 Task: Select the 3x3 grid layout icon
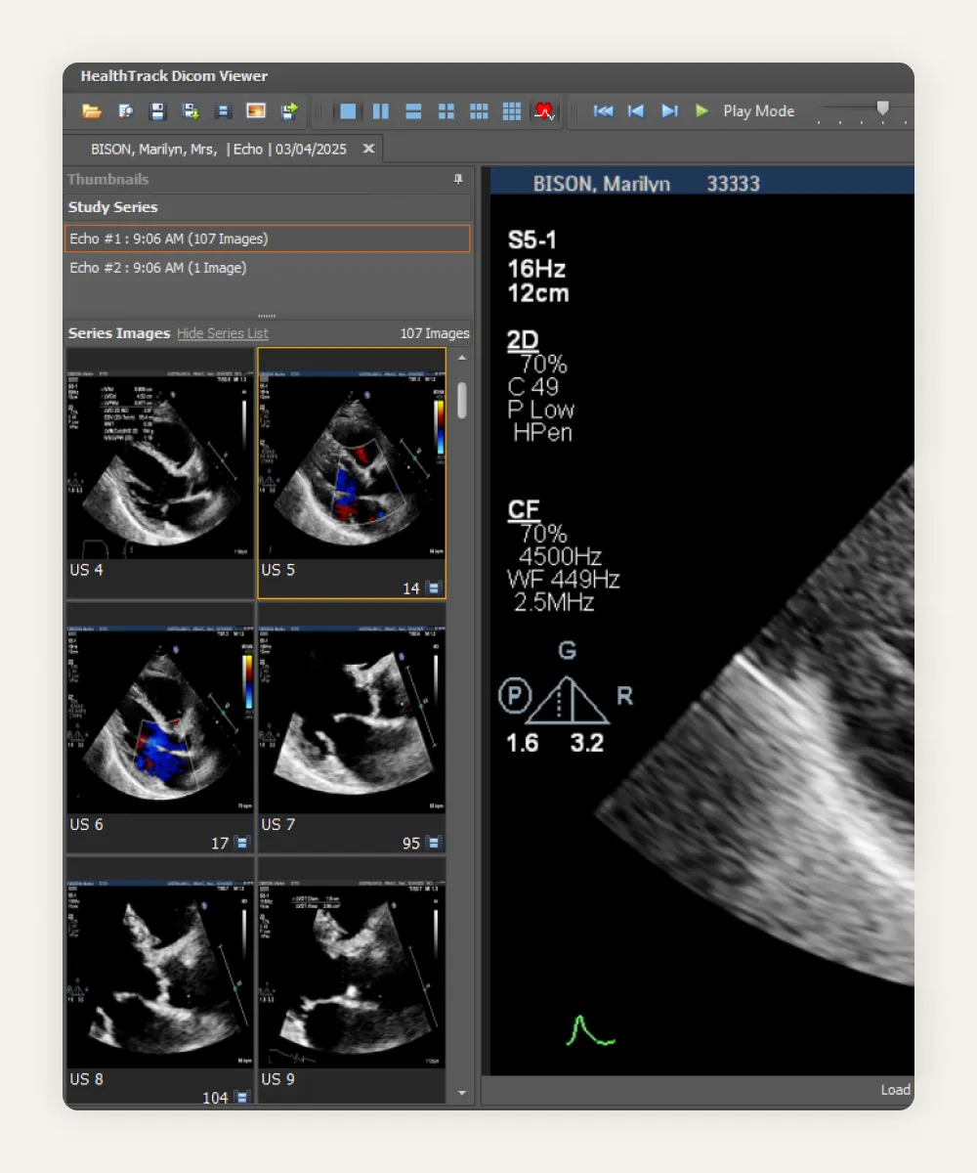click(x=512, y=111)
